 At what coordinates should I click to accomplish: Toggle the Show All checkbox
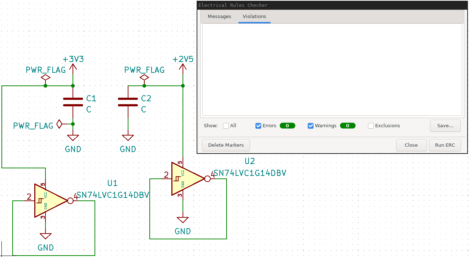(x=226, y=126)
